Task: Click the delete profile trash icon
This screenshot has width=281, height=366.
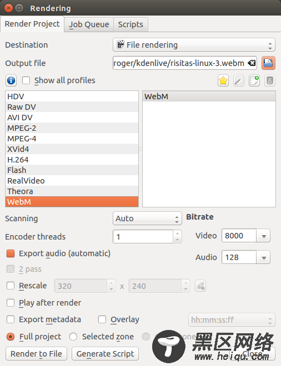Action: (x=270, y=81)
